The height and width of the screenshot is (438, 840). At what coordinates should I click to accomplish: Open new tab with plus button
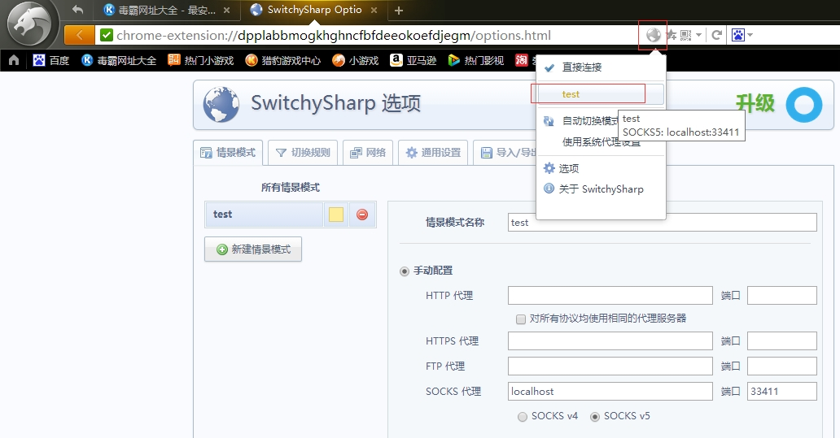399,11
